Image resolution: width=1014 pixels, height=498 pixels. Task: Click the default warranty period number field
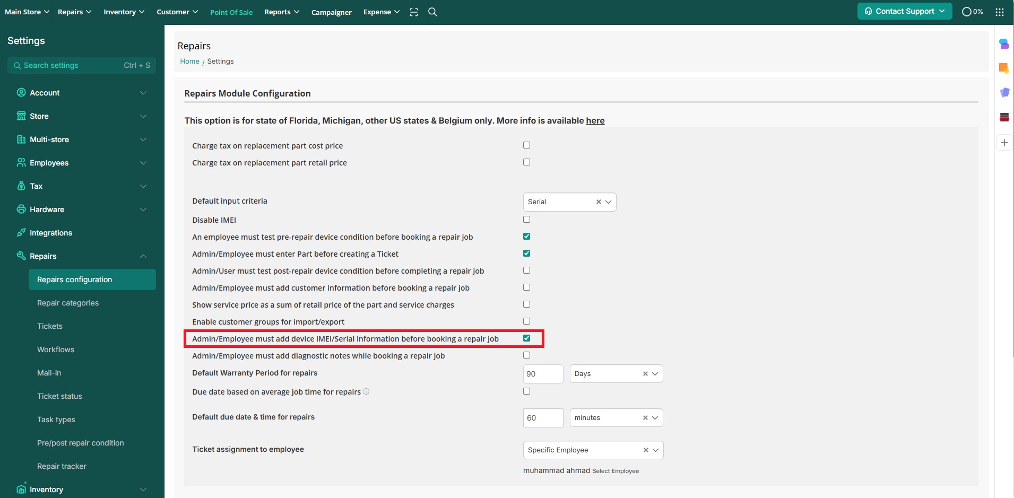542,374
